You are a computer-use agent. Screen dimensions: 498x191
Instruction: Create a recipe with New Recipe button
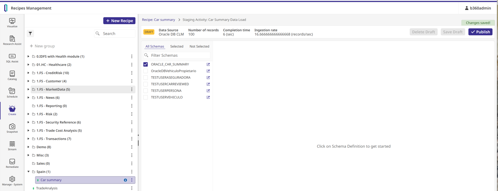119,21
